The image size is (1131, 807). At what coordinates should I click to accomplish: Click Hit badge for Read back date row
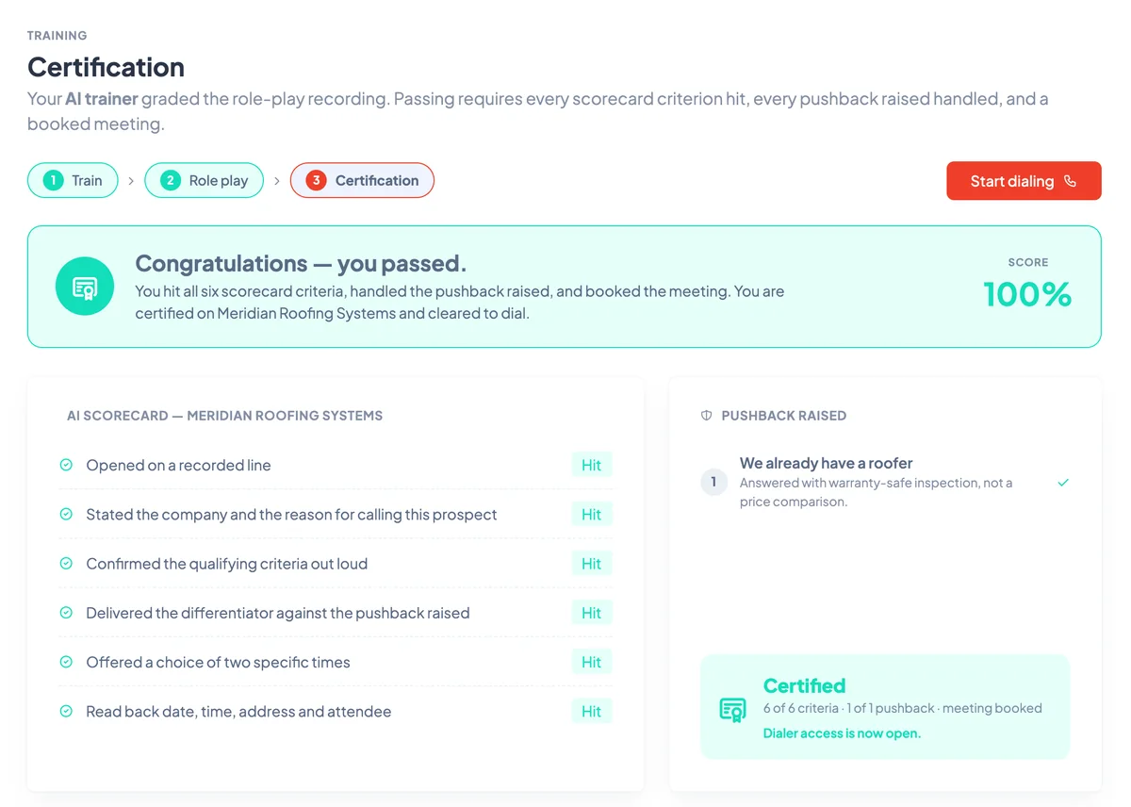(592, 711)
